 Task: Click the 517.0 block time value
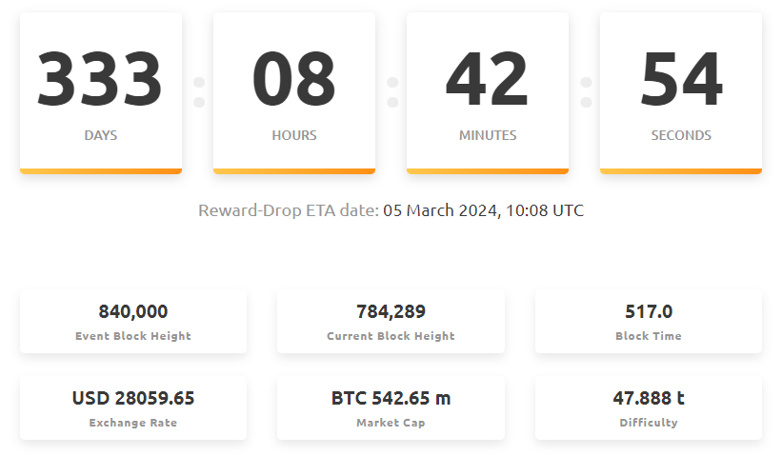click(x=649, y=311)
